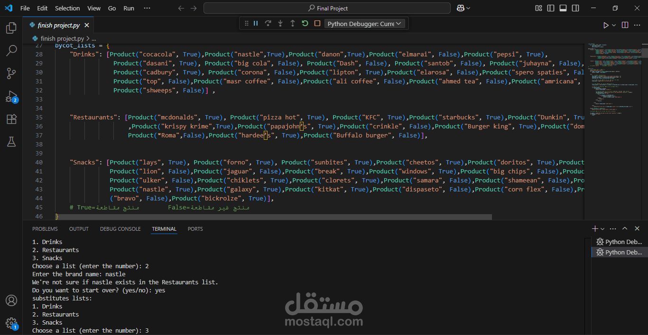The width and height of the screenshot is (648, 335).
Task: Switch to the DEBUG CONSOLE tab
Action: point(120,229)
